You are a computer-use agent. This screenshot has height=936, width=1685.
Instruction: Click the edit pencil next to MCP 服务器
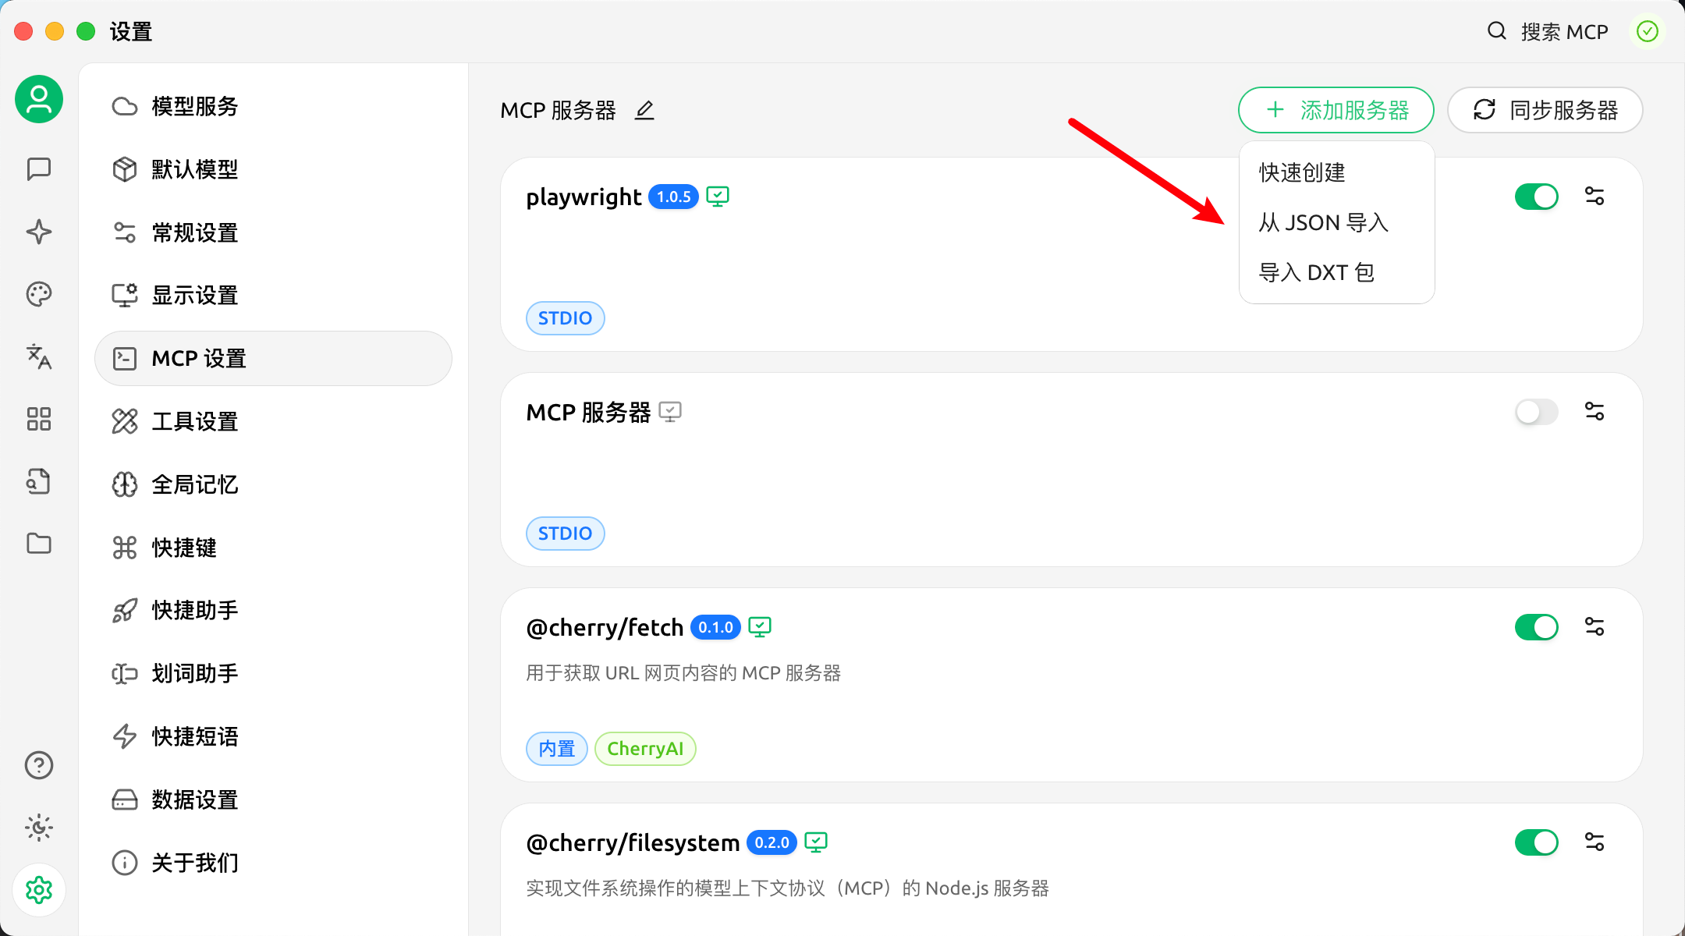point(644,111)
